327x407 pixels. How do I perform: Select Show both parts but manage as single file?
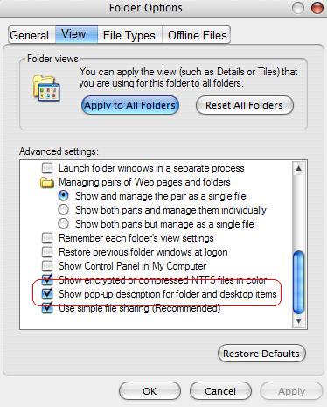pos(63,224)
